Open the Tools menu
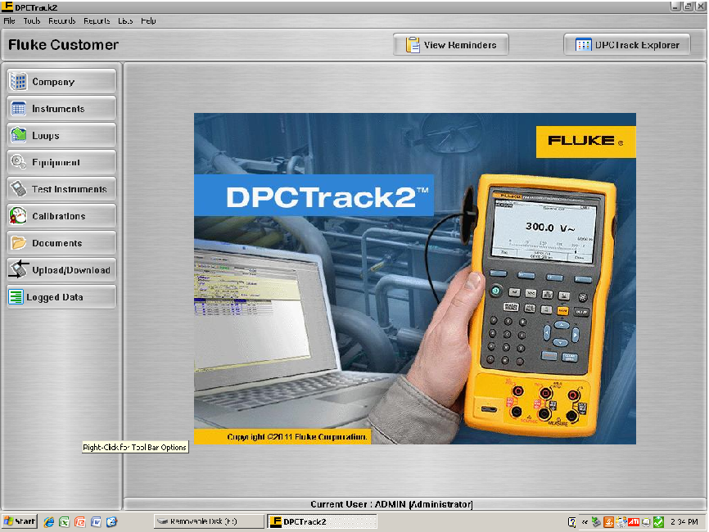 pyautogui.click(x=32, y=20)
